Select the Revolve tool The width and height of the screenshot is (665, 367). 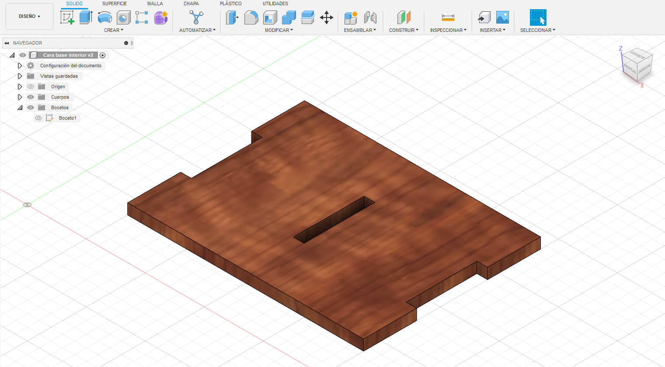coord(105,17)
